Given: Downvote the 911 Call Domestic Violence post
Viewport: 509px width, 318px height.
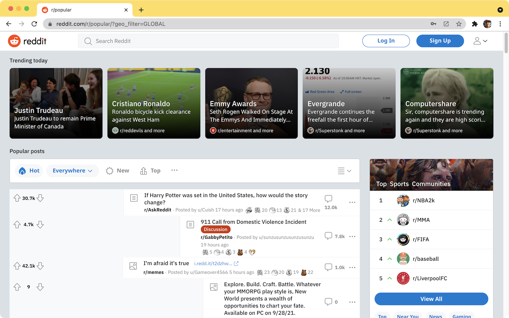Looking at the screenshot, I should (x=40, y=225).
